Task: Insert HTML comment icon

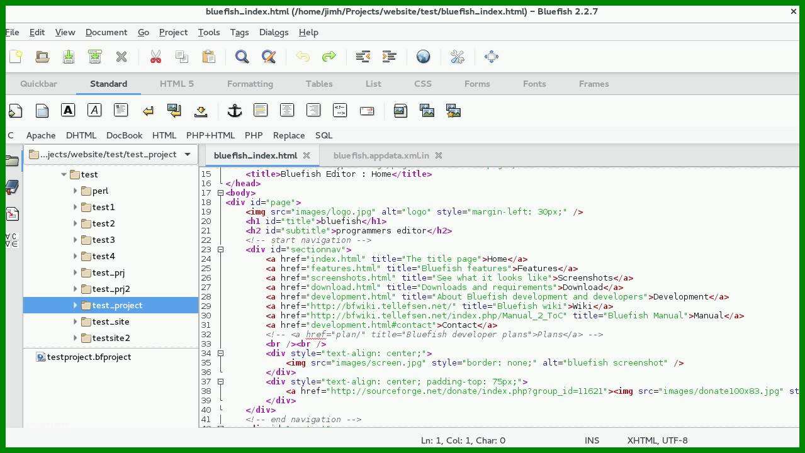Action: click(x=340, y=111)
